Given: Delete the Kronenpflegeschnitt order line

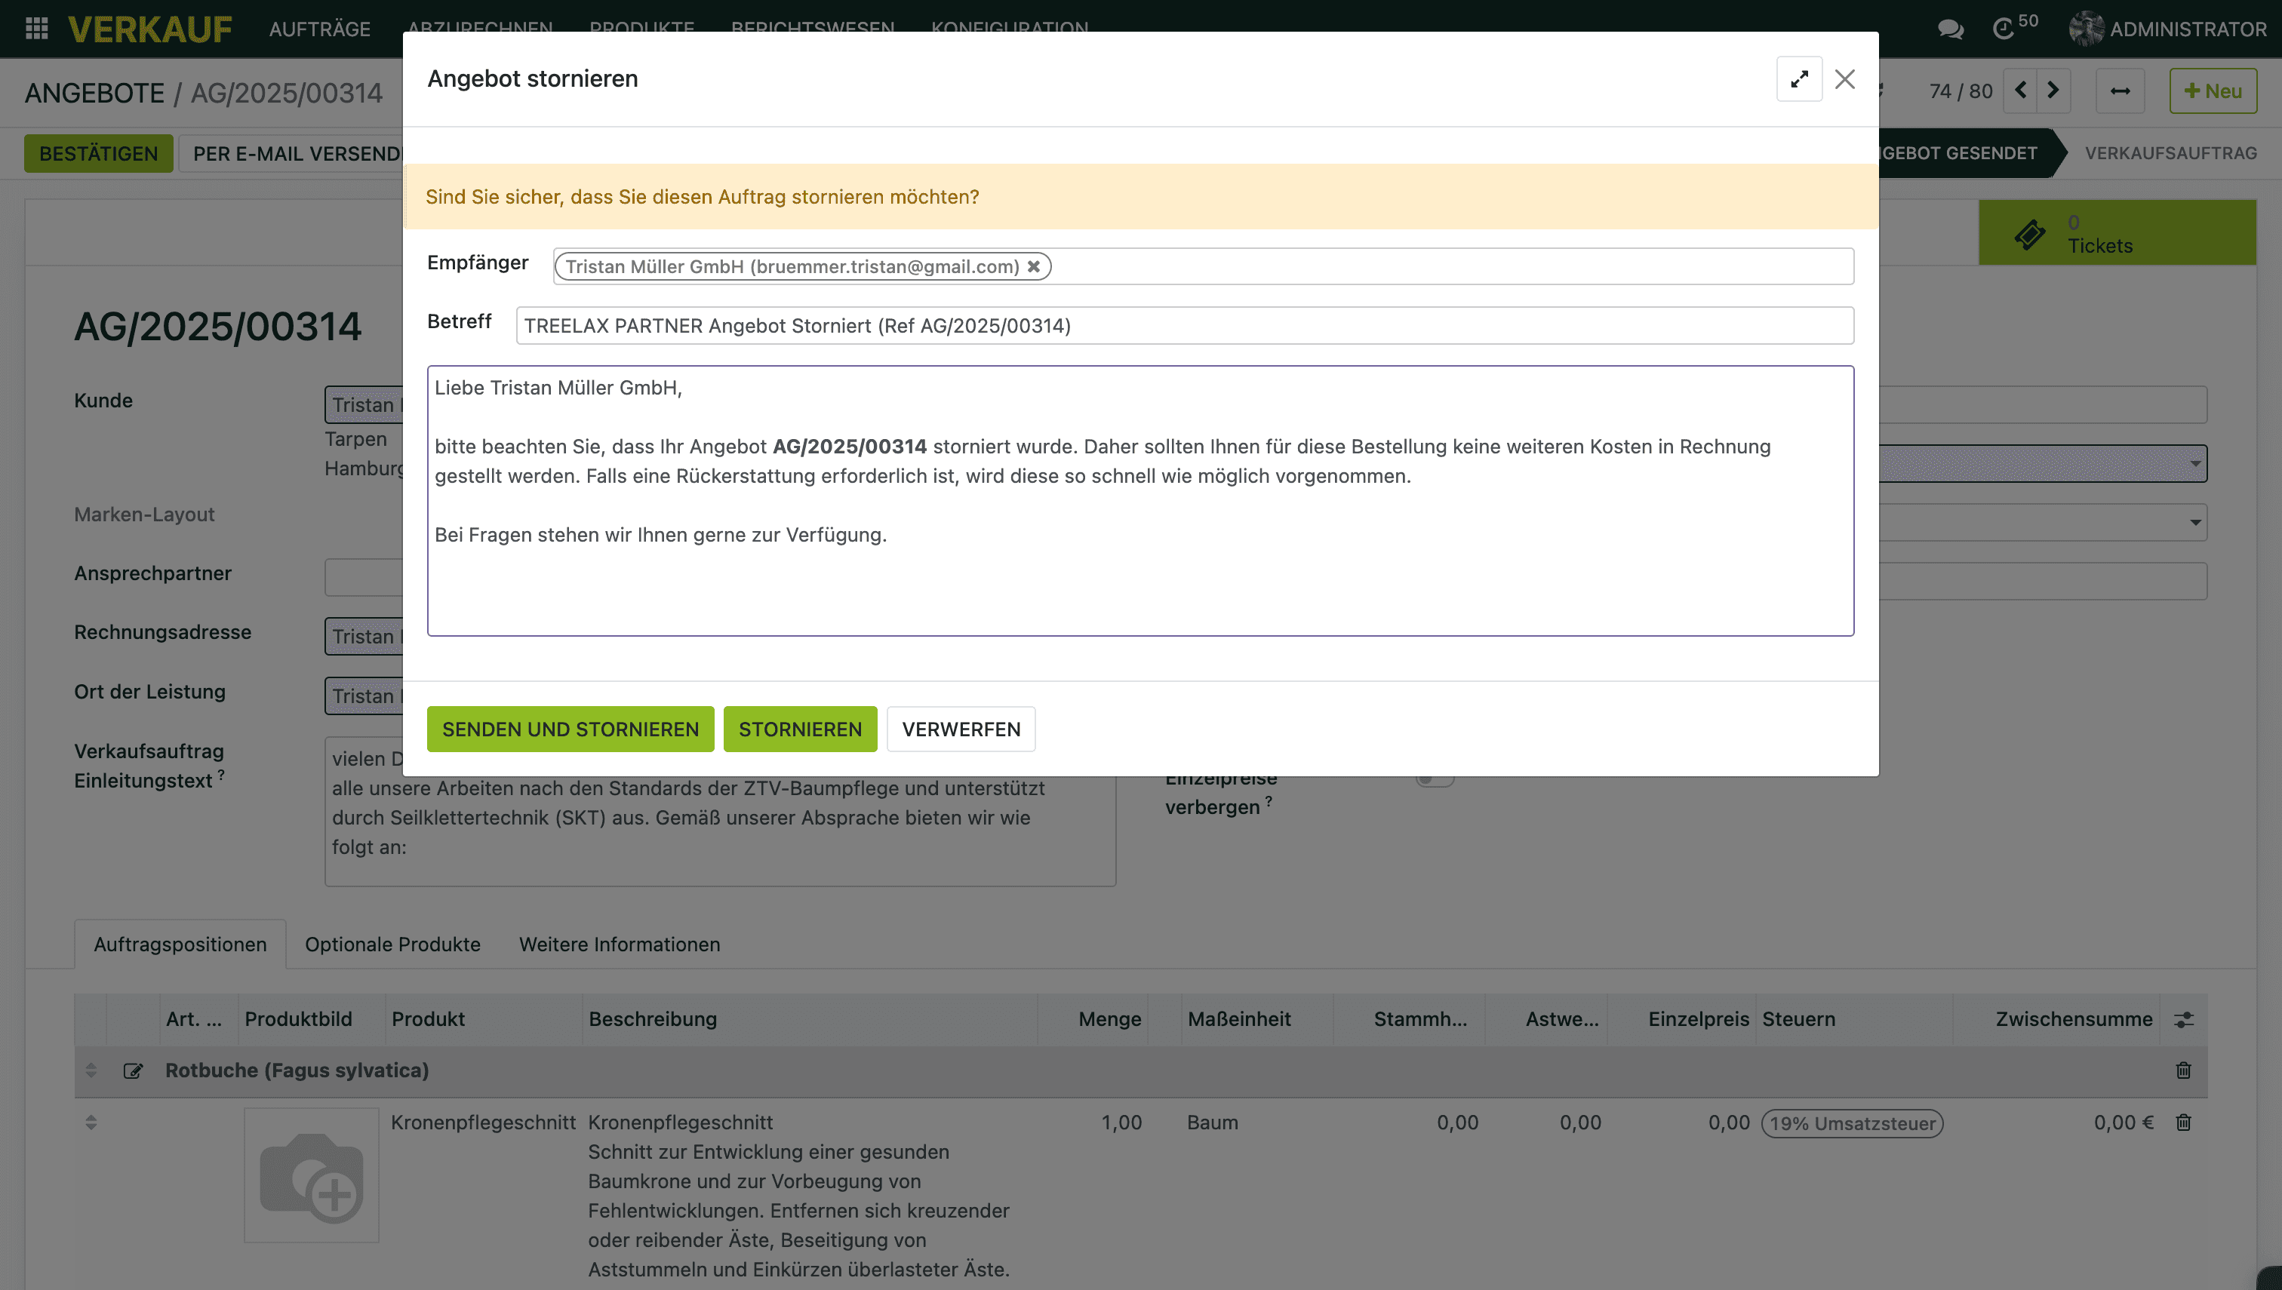Looking at the screenshot, I should click(2182, 1123).
